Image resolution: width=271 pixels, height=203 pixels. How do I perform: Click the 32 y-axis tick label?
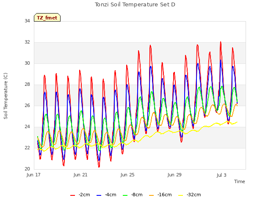tap(27, 42)
